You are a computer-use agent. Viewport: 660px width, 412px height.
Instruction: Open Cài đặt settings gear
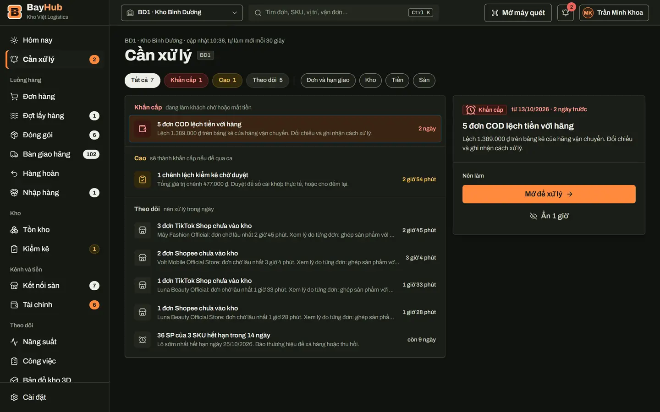pos(14,397)
